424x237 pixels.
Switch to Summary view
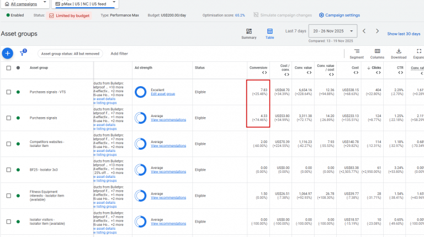coord(249,33)
